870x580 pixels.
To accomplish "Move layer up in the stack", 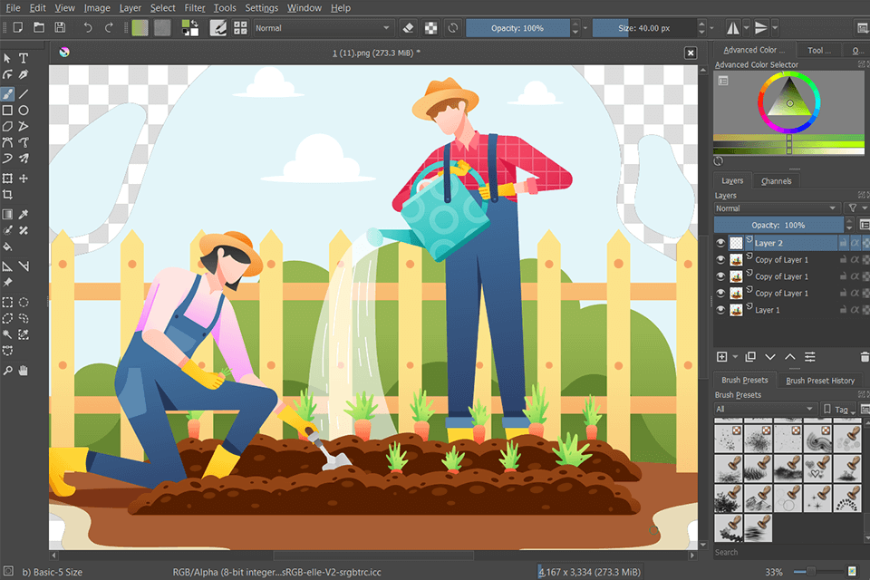I will [790, 357].
